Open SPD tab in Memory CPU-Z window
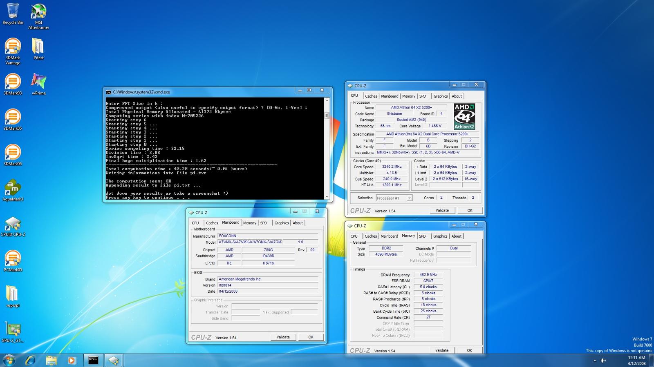 [422, 236]
